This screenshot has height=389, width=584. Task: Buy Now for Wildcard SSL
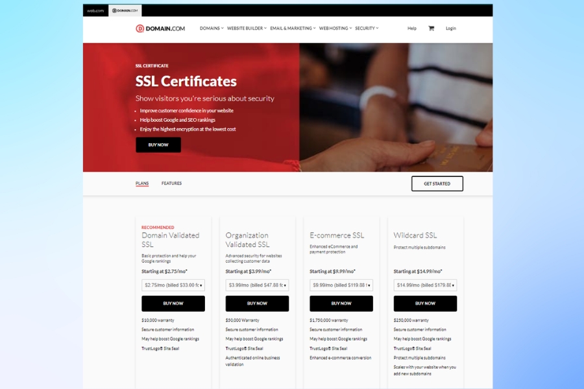(x=425, y=303)
